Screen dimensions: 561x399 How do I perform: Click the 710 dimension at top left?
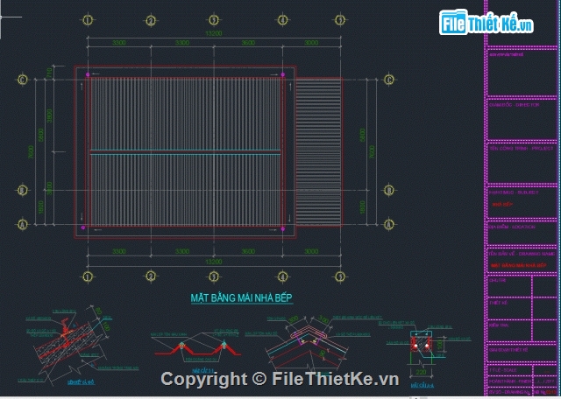[x=50, y=73]
